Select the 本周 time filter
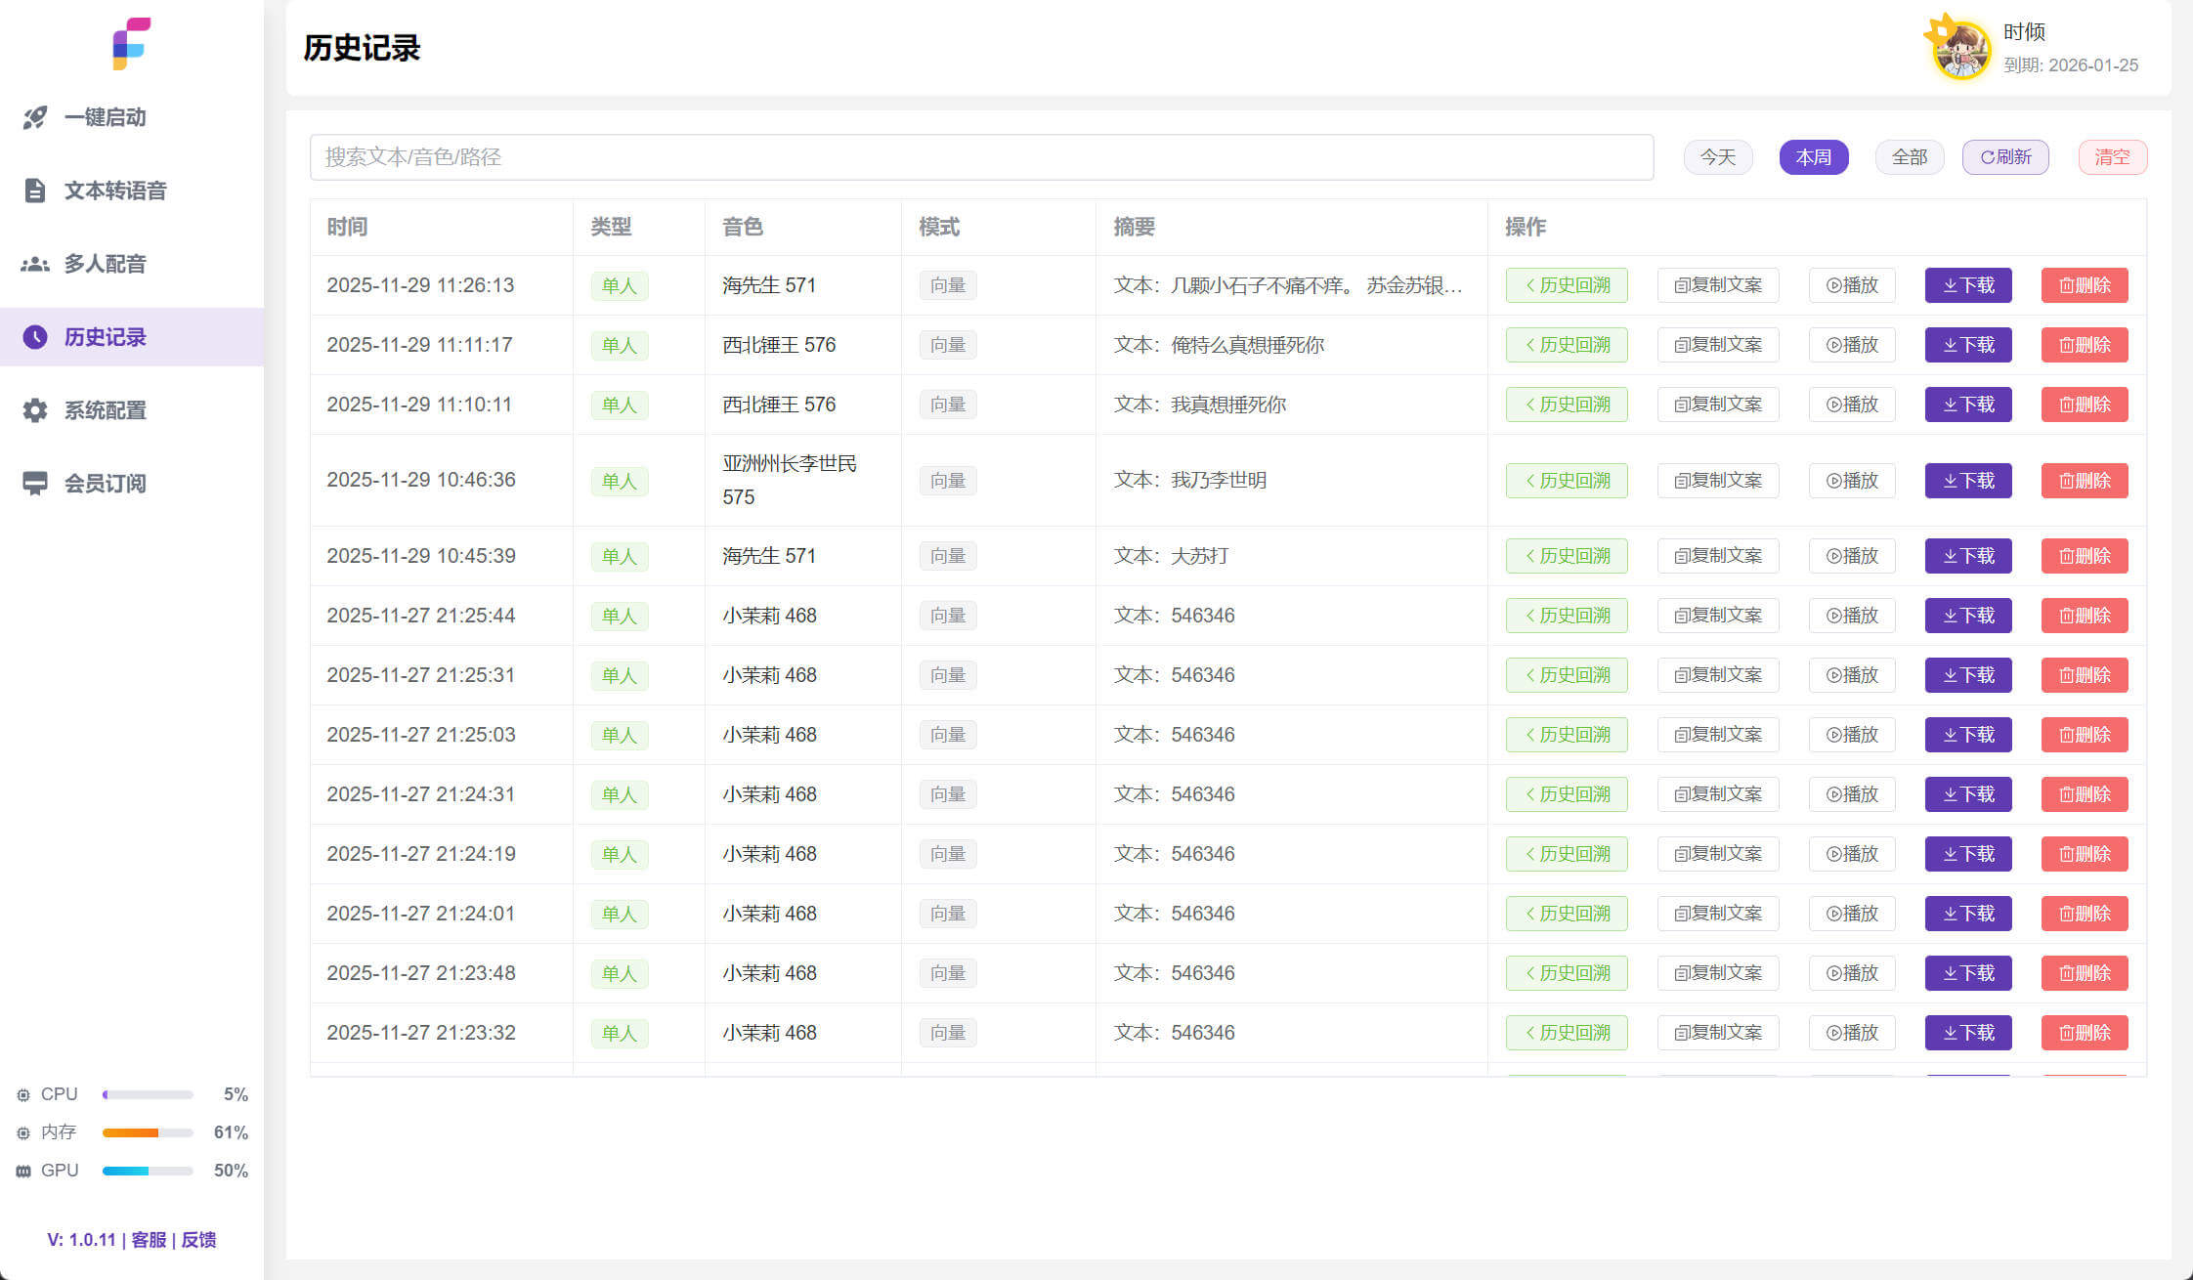Image resolution: width=2193 pixels, height=1280 pixels. pyautogui.click(x=1813, y=157)
